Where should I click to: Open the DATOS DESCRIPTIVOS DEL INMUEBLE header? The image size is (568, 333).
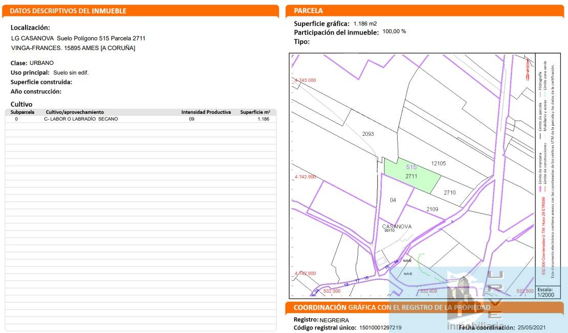pyautogui.click(x=68, y=11)
